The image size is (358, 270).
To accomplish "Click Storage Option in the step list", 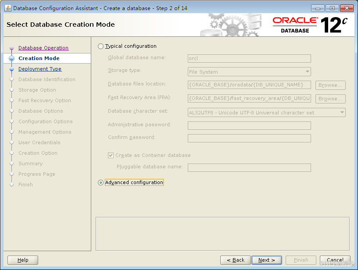I will point(37,90).
